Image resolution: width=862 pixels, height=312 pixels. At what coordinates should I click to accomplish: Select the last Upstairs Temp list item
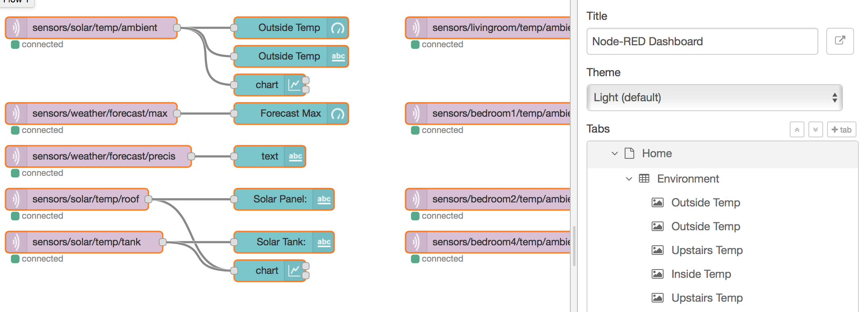pos(722,298)
